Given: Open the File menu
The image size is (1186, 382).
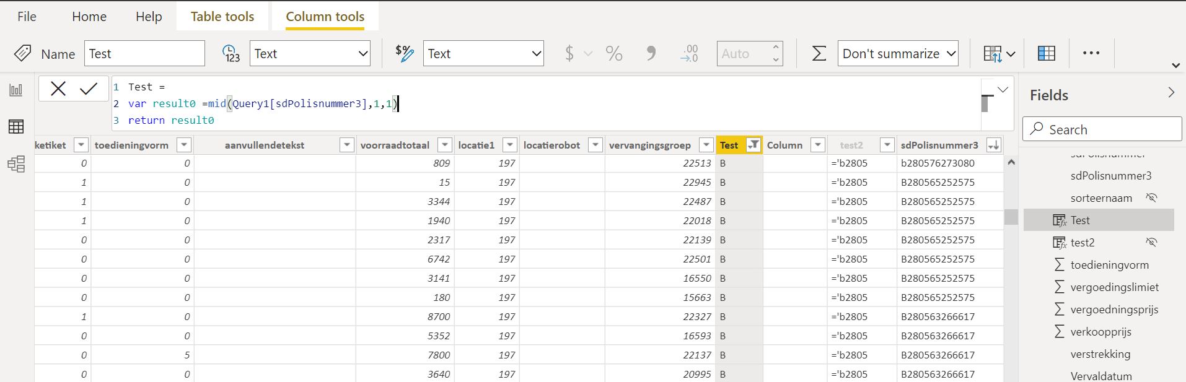Looking at the screenshot, I should [27, 17].
